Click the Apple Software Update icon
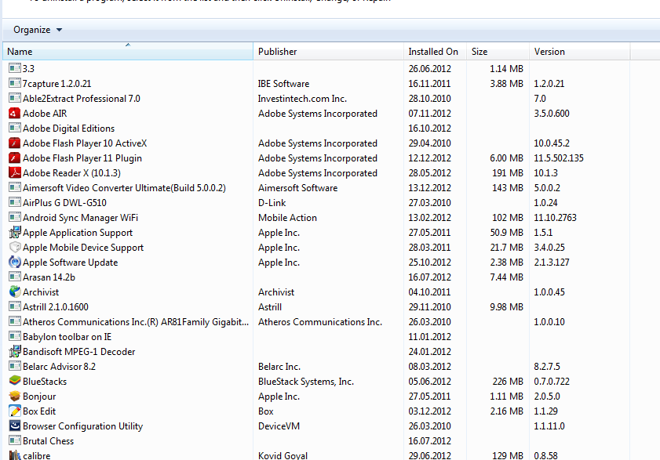This screenshot has width=660, height=460. coord(15,263)
